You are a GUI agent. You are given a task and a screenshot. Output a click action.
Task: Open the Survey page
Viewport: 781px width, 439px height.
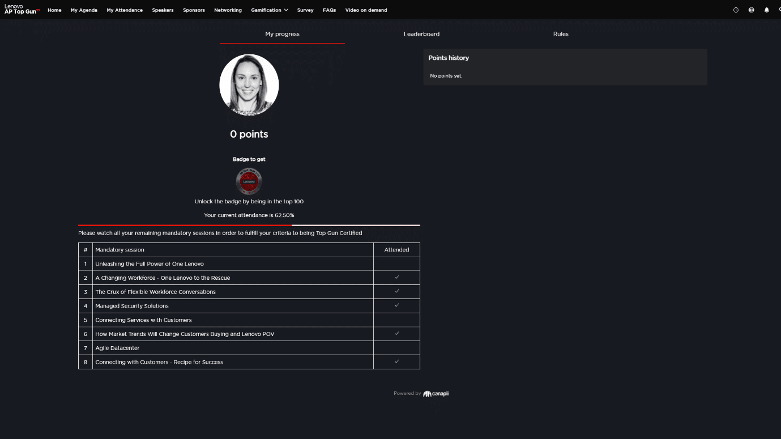pos(305,10)
